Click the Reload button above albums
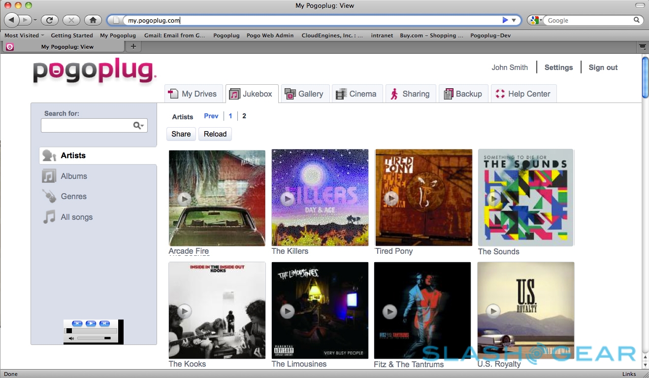The width and height of the screenshot is (649, 378). (215, 134)
